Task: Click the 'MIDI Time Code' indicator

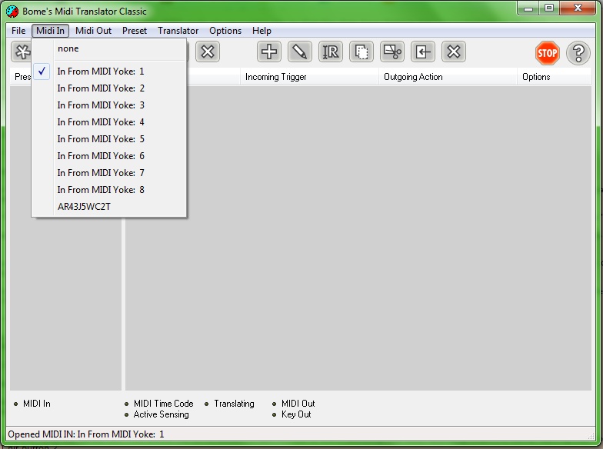Action: coord(159,404)
